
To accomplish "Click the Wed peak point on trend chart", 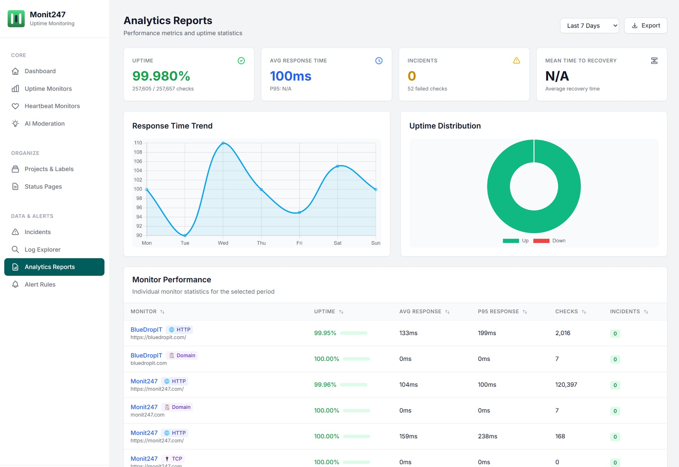I will pos(223,143).
